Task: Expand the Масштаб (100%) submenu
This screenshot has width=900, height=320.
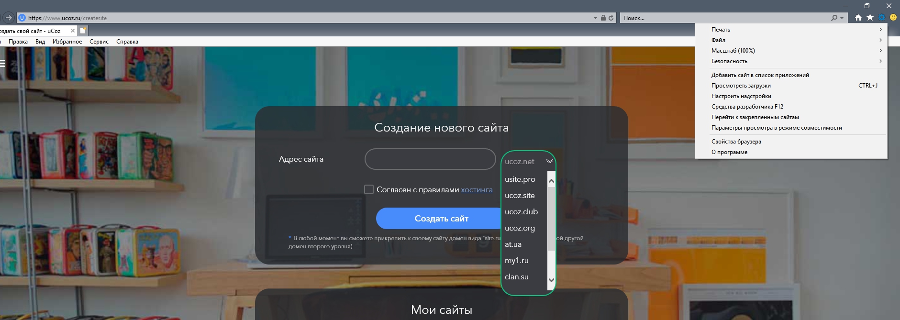Action: 880,50
